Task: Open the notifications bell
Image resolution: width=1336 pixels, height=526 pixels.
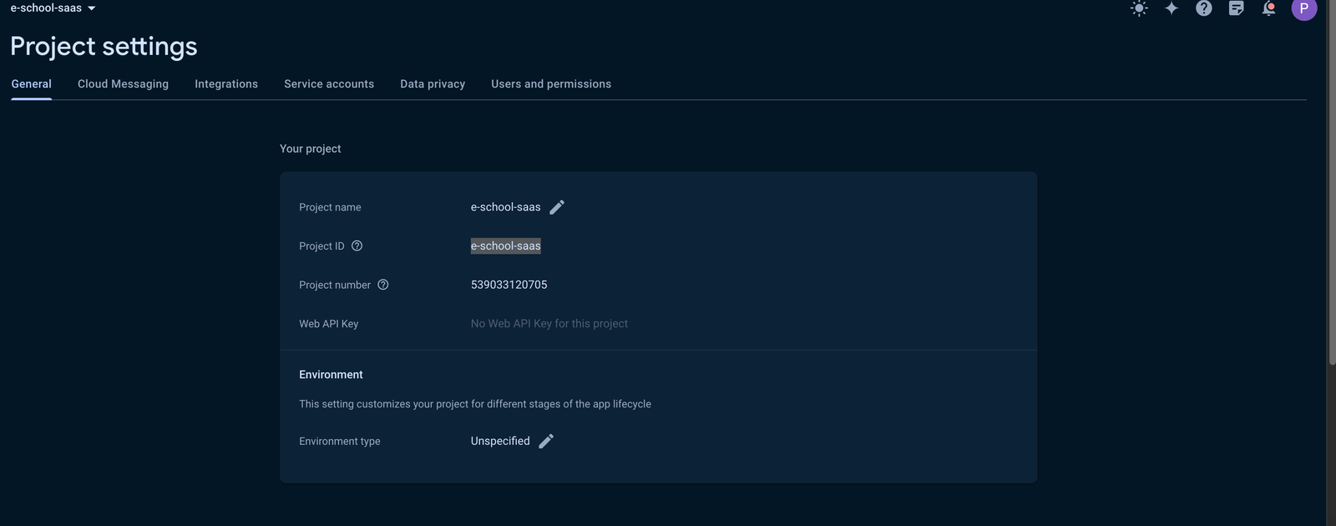Action: (x=1268, y=8)
